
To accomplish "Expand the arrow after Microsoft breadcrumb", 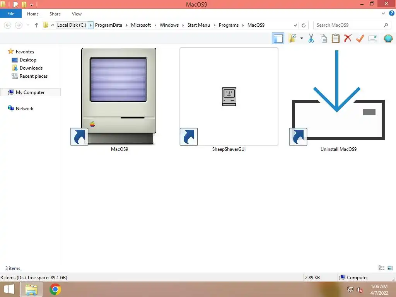I will pyautogui.click(x=155, y=25).
